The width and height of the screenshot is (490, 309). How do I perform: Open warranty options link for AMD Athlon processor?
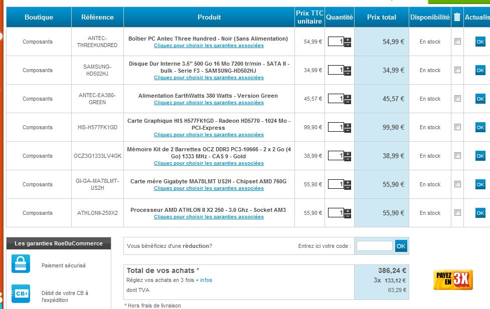click(x=209, y=217)
